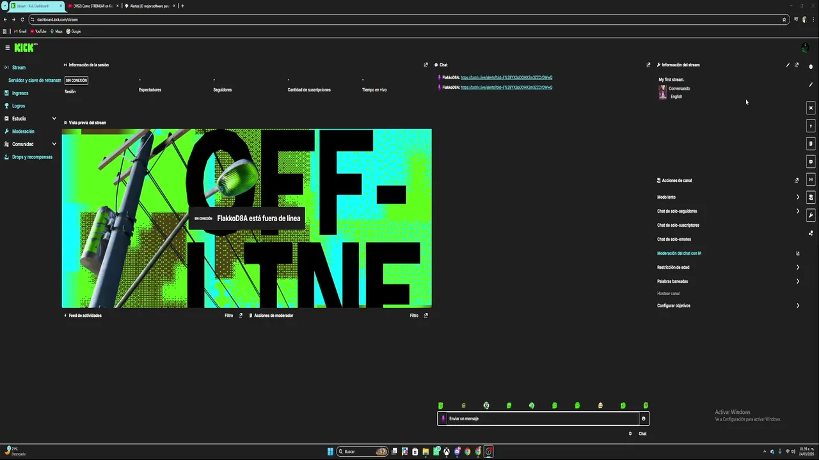
Task: Bookmark this page with the star icon
Action: (x=784, y=19)
